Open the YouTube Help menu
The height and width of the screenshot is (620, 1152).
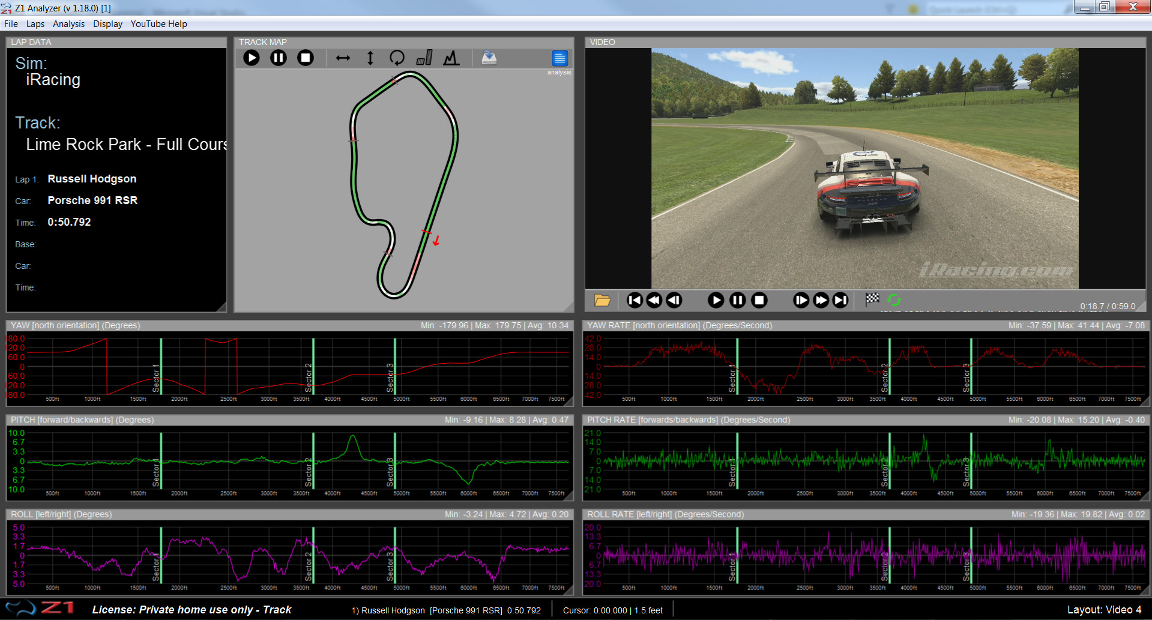[x=159, y=24]
